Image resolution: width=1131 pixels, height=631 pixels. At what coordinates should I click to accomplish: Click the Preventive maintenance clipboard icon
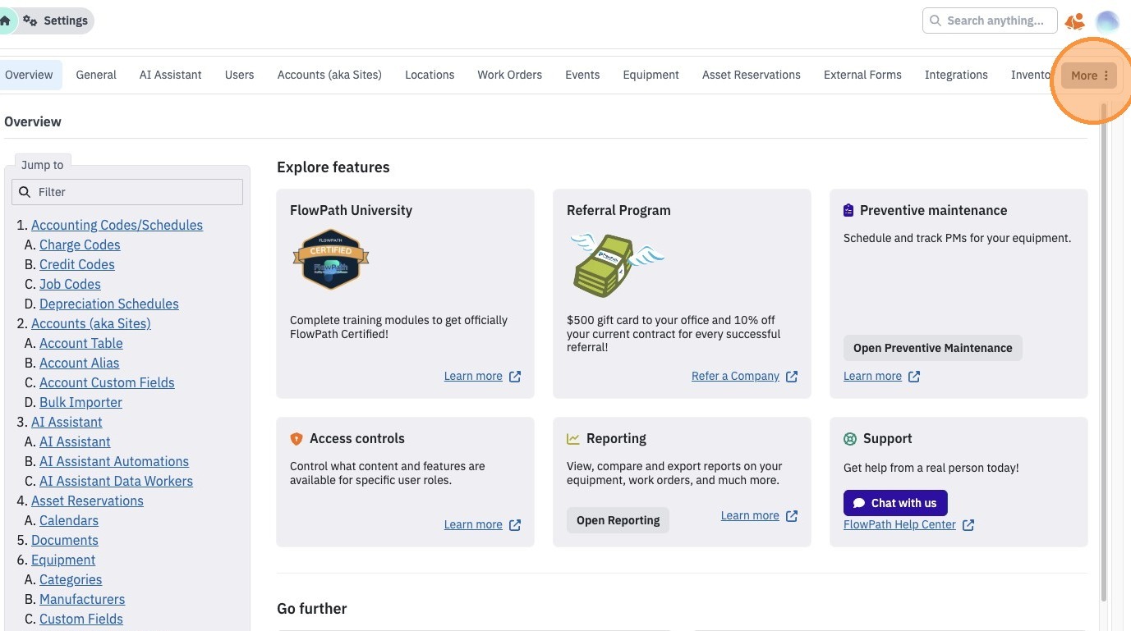click(x=848, y=211)
